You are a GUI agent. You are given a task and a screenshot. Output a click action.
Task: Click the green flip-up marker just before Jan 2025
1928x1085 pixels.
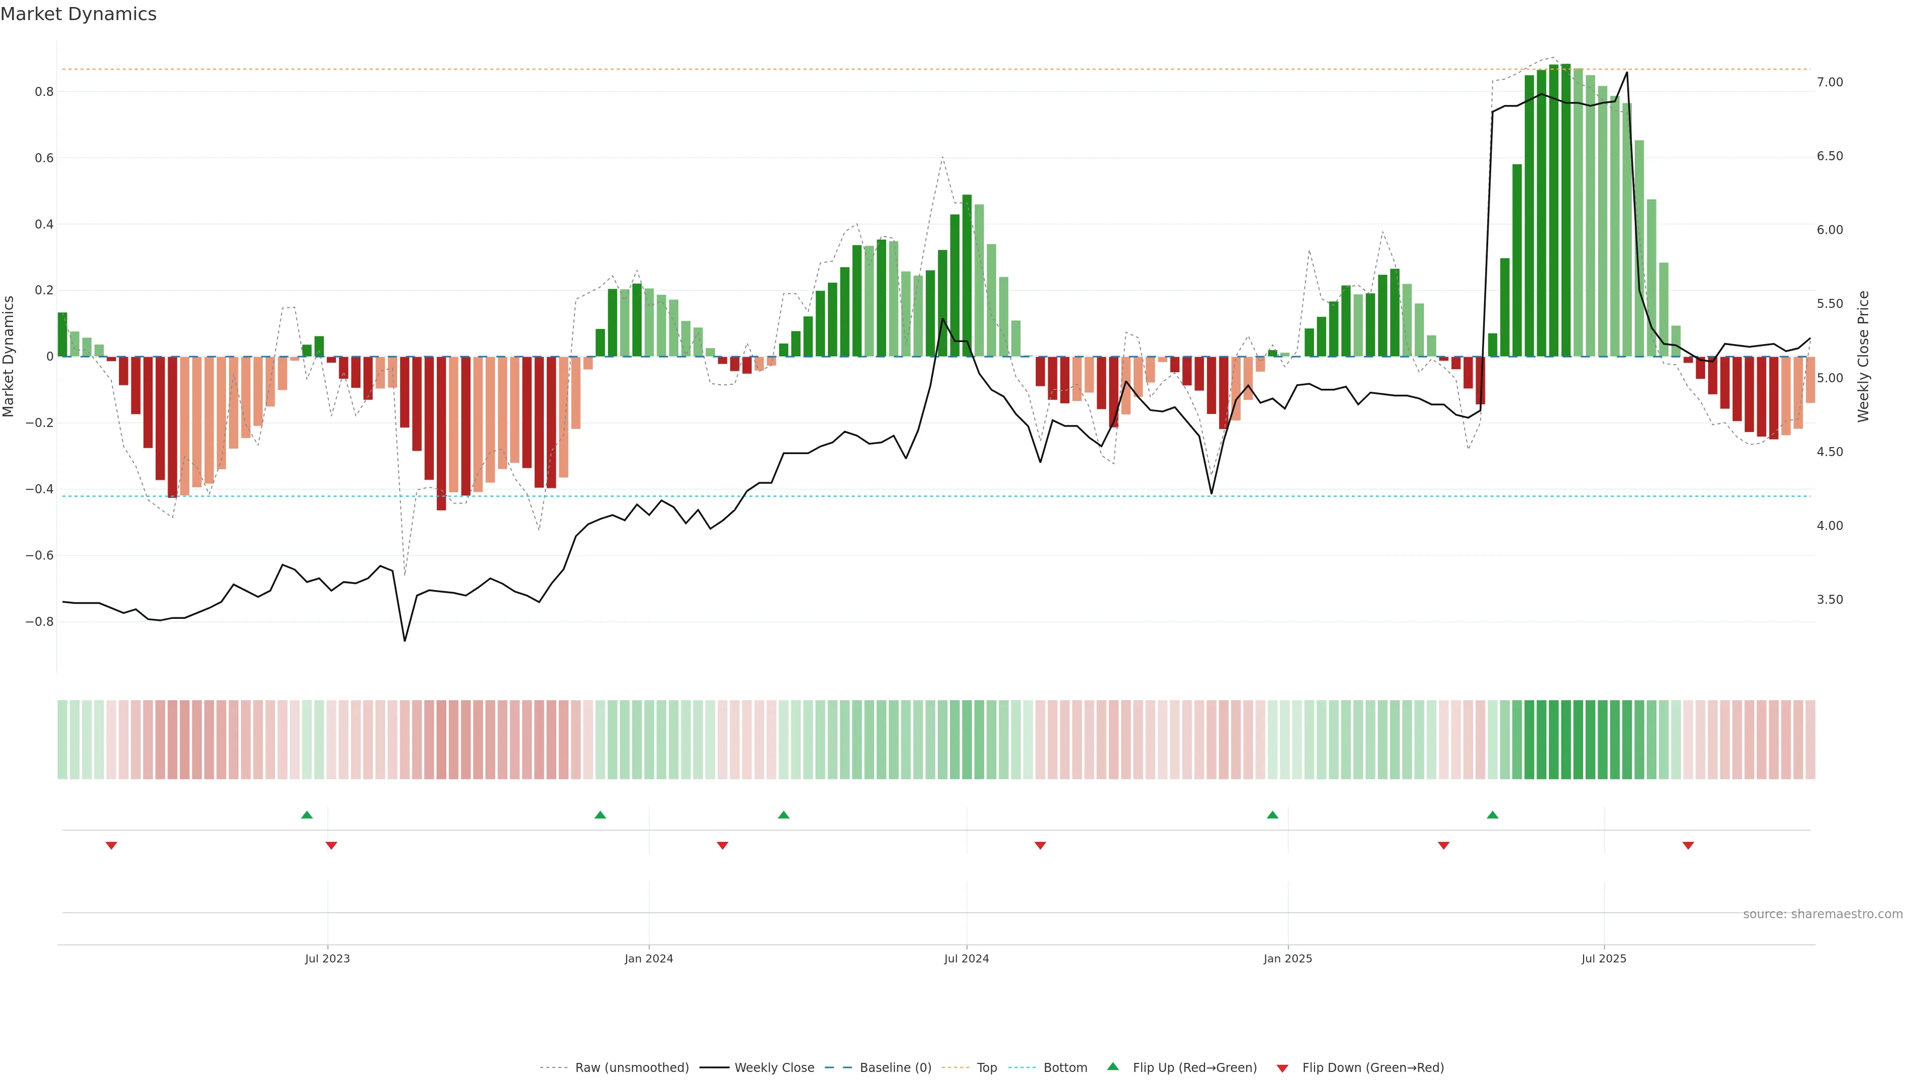(x=1272, y=815)
